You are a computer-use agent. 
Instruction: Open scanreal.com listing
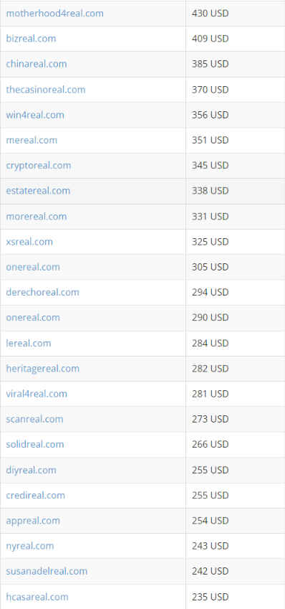(x=34, y=419)
